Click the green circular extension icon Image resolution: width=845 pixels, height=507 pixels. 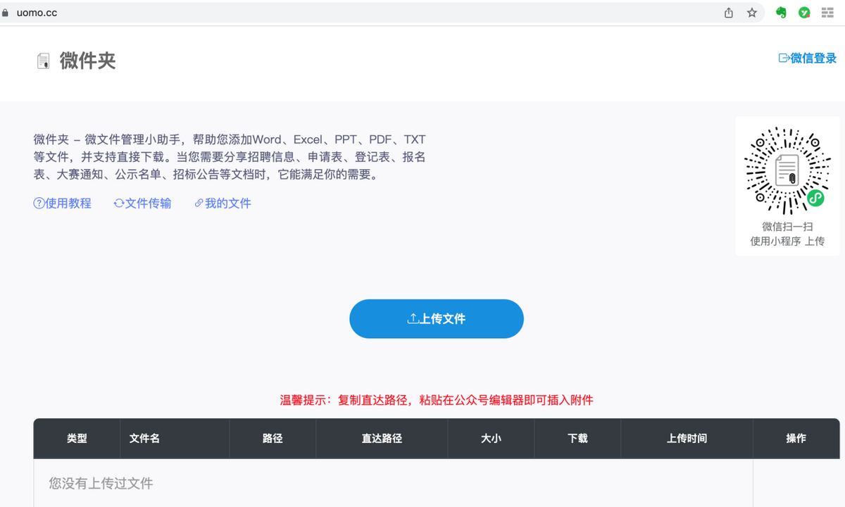click(x=804, y=13)
